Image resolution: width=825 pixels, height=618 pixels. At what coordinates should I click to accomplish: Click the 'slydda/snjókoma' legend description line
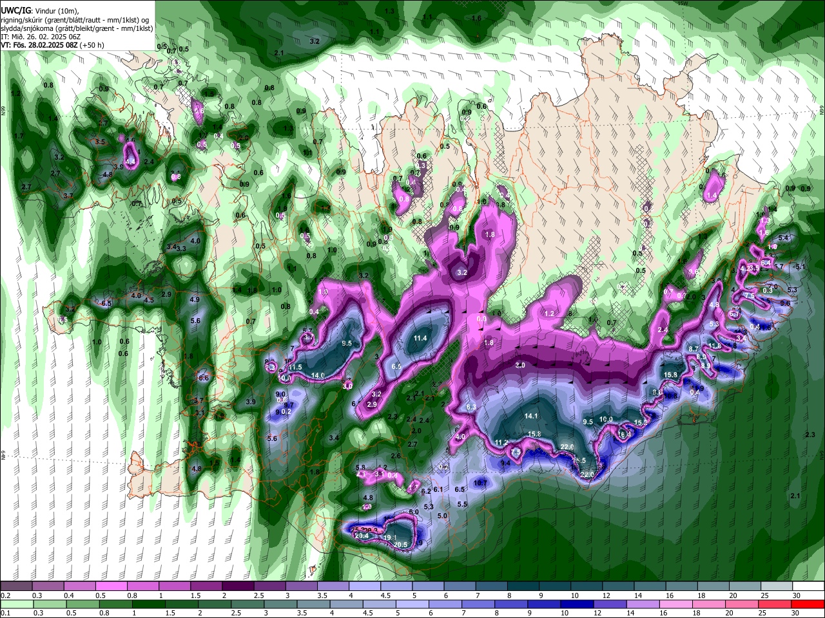point(77,28)
